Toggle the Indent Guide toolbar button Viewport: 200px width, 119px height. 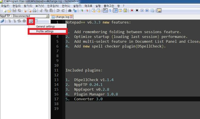(115, 10)
